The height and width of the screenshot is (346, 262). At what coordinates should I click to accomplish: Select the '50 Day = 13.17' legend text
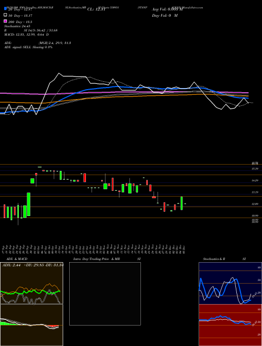click(20, 16)
